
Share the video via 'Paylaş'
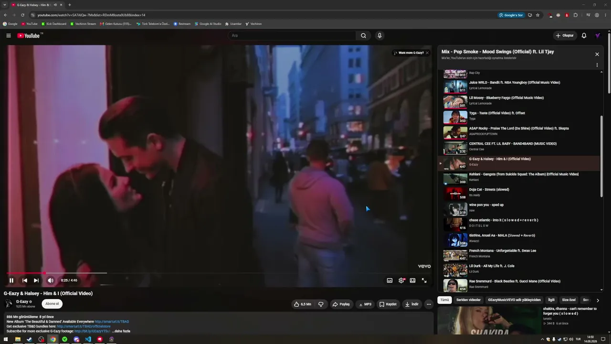pos(341,304)
